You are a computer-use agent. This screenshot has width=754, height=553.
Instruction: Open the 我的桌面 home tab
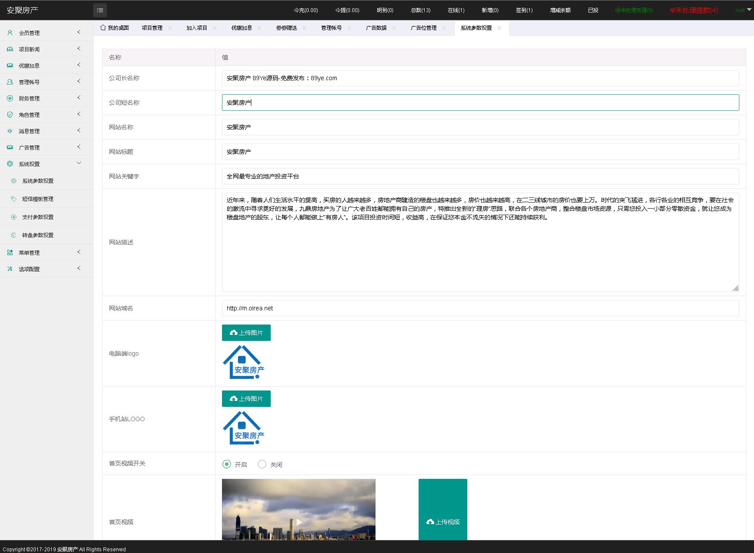pyautogui.click(x=115, y=28)
